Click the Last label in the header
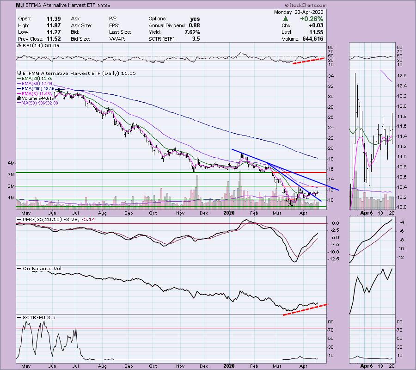This screenshot has height=370, width=416. pyautogui.click(x=287, y=32)
